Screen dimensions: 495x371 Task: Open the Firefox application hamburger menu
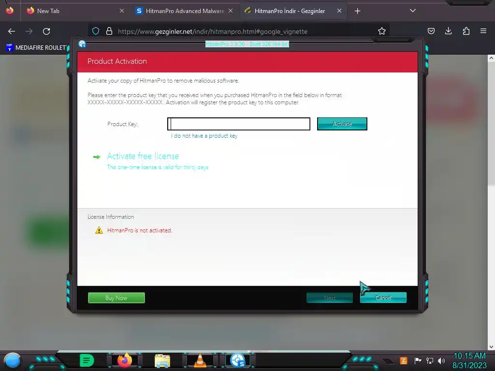coord(483,31)
